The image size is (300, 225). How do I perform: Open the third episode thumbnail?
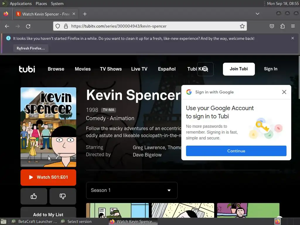(x=248, y=210)
